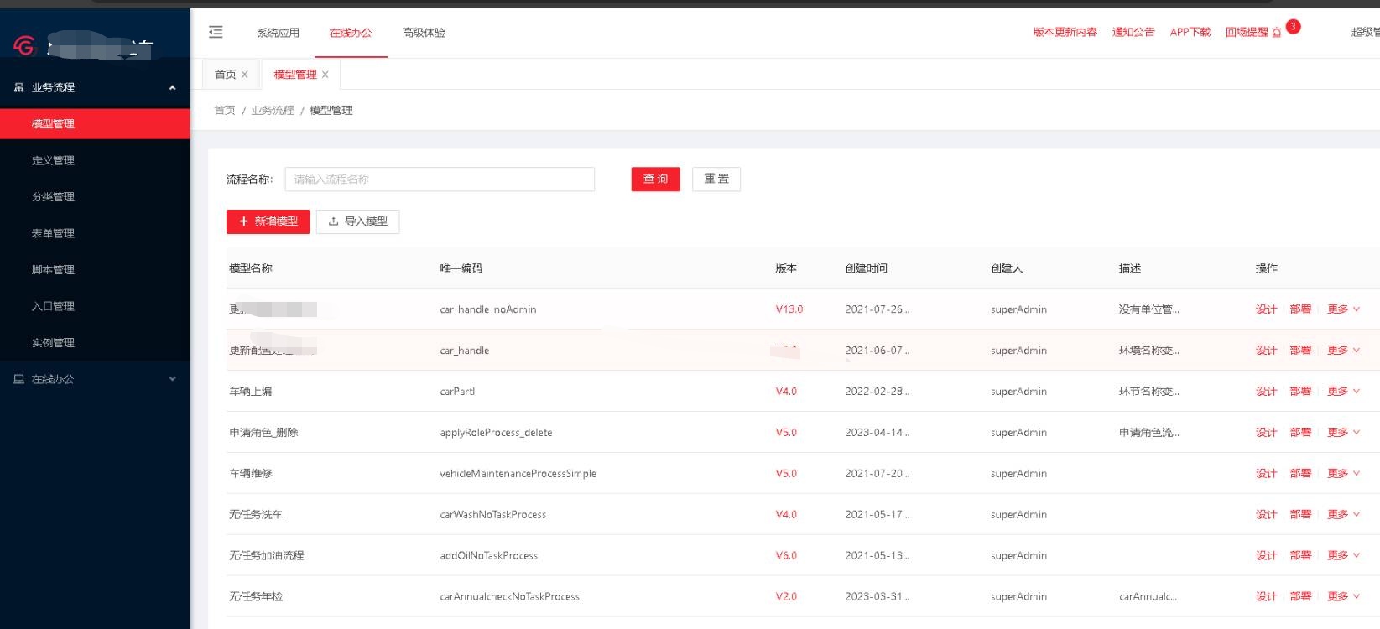Click 部署 for car_handle_noAdmin row
The image size is (1380, 629).
tap(1300, 309)
